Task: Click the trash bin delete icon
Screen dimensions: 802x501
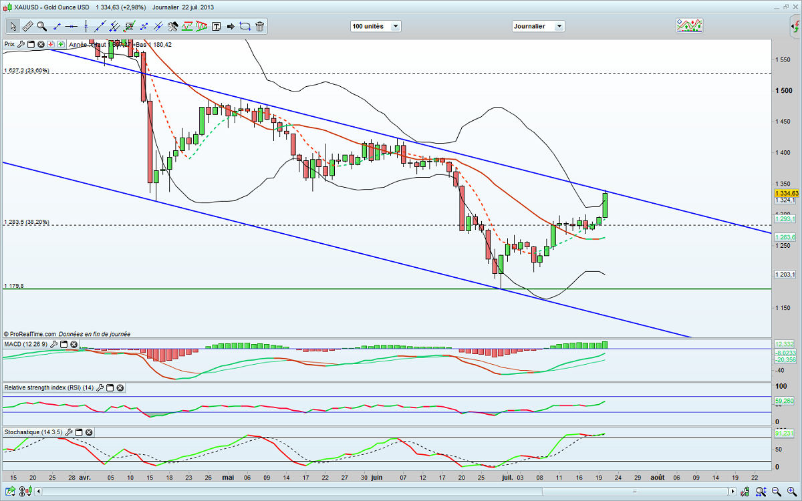Action: pyautogui.click(x=259, y=26)
